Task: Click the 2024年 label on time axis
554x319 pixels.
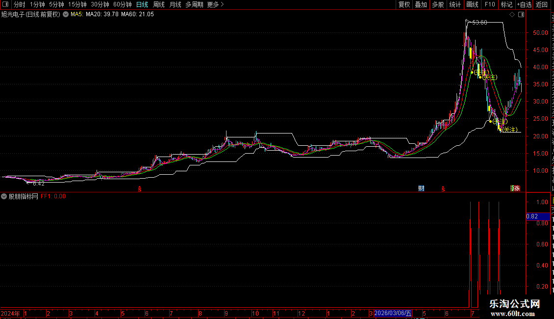Action: (10, 313)
